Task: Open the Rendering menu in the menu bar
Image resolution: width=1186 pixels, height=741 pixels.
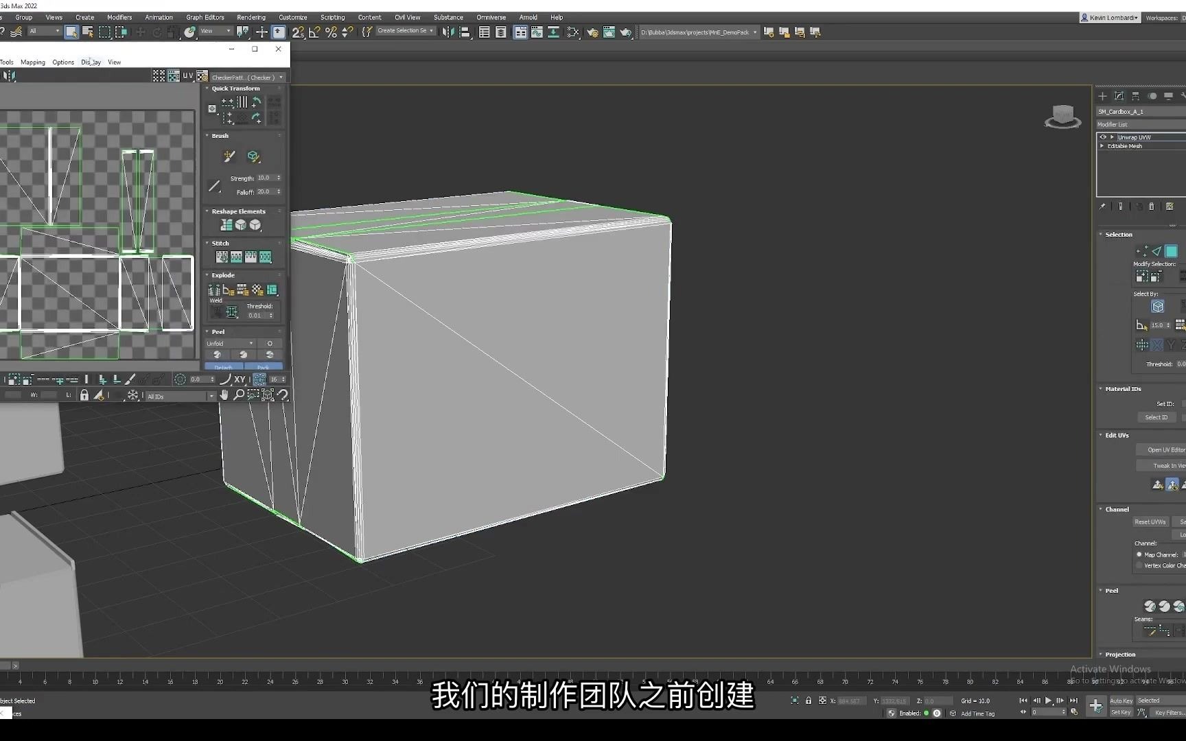Action: pyautogui.click(x=251, y=17)
